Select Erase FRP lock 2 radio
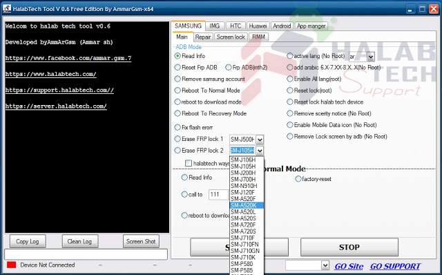 point(177,151)
